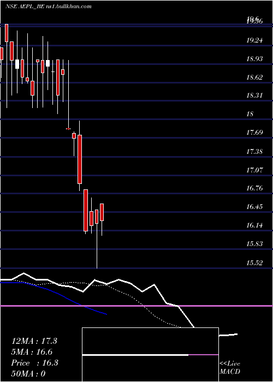Click the 12MA : 17.3 reading
Screen dimensions: 273x382
[34, 341]
